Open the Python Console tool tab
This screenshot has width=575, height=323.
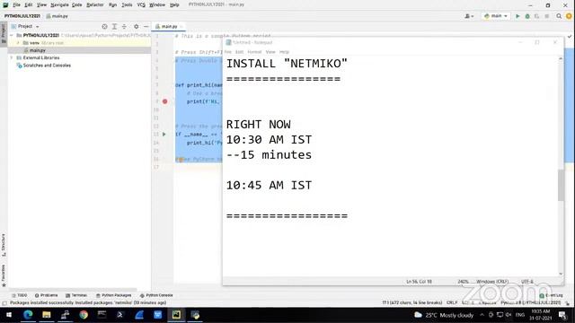coord(156,295)
